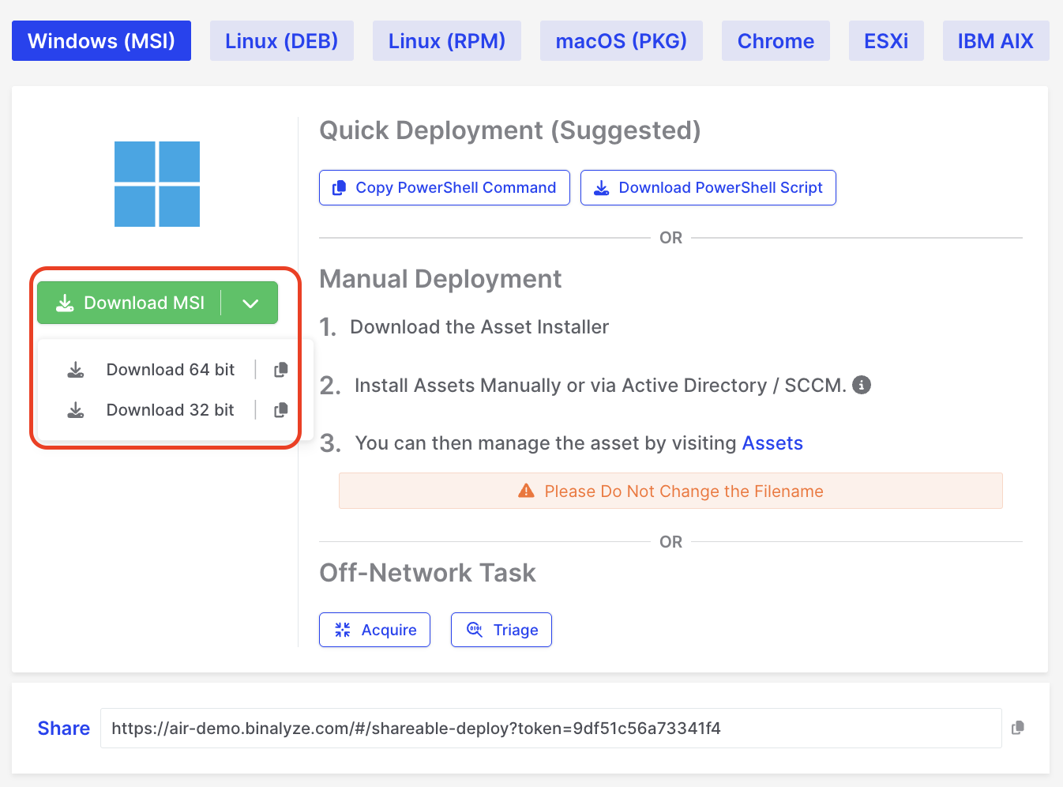Open the macOS (PKG) tab
Viewport: 1063px width, 787px height.
pos(621,41)
